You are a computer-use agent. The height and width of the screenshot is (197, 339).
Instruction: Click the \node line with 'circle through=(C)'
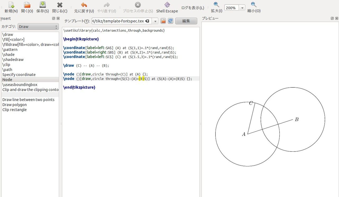click(105, 74)
